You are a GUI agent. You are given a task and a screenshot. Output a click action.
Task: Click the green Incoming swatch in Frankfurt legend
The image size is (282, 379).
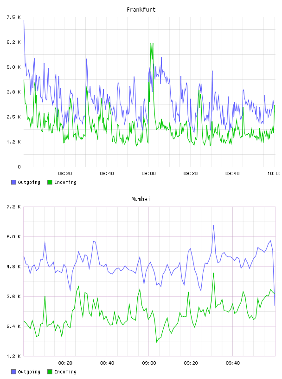[50, 182]
